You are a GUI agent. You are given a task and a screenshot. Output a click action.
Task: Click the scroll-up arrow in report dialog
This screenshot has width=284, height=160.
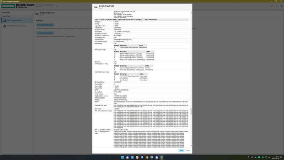[x=191, y=13]
